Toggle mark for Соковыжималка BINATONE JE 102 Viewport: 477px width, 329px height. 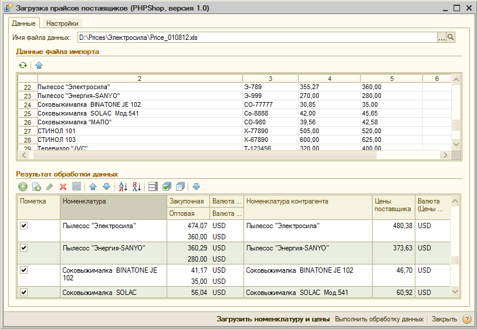[x=23, y=270]
